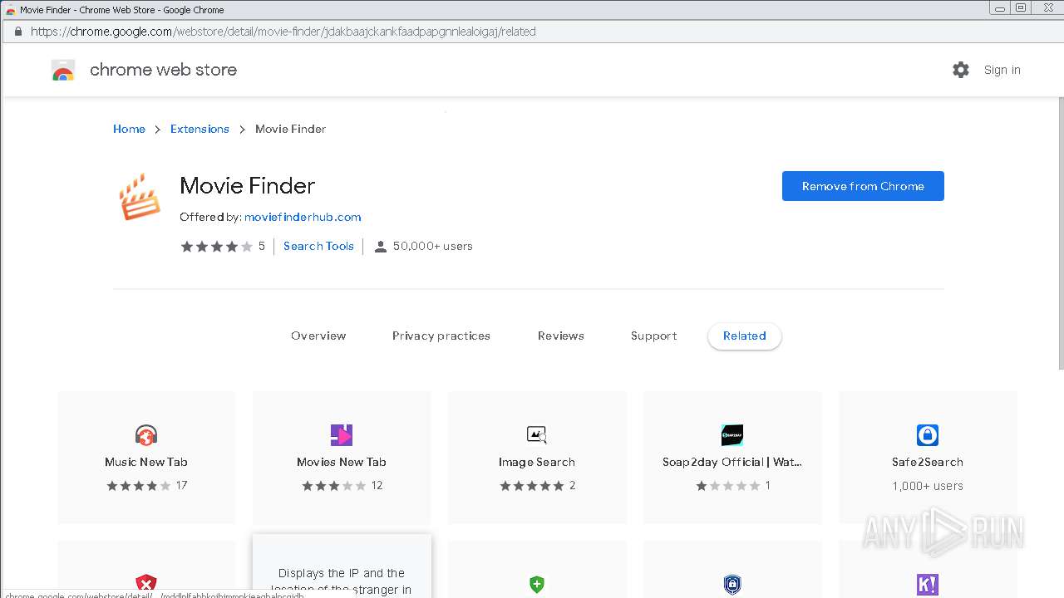Click the red shield extension icon

click(x=146, y=584)
